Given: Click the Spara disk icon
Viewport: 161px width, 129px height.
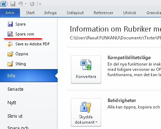Looking at the screenshot, I should pos(10,24).
